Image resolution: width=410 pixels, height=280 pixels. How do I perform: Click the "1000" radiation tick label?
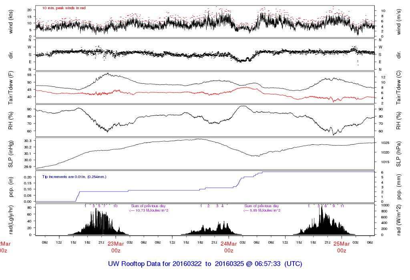(x=385, y=205)
